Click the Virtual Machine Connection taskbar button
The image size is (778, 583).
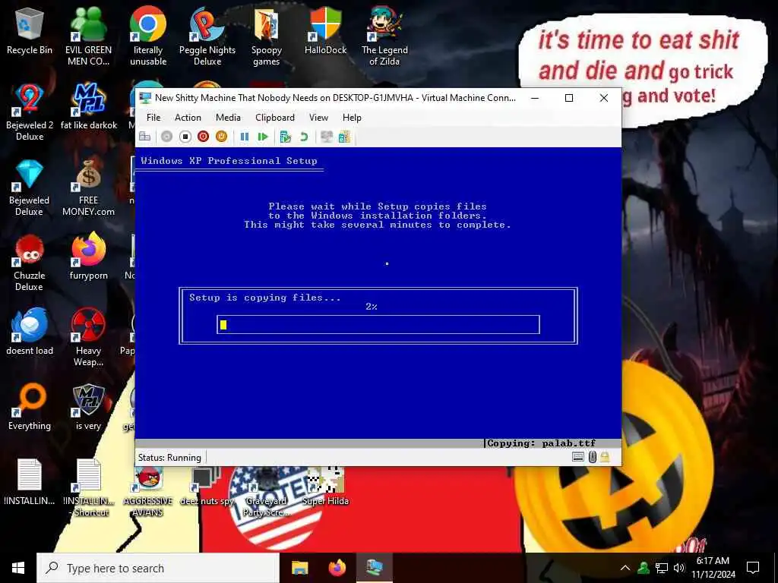point(375,568)
